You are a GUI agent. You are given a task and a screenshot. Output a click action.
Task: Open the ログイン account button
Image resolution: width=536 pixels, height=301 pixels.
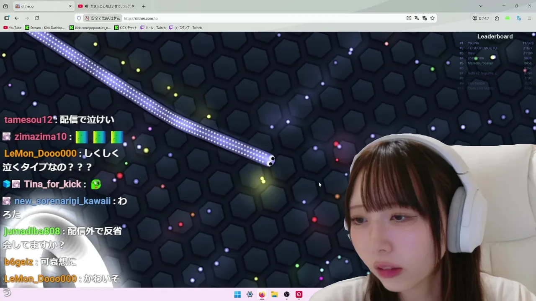(481, 18)
